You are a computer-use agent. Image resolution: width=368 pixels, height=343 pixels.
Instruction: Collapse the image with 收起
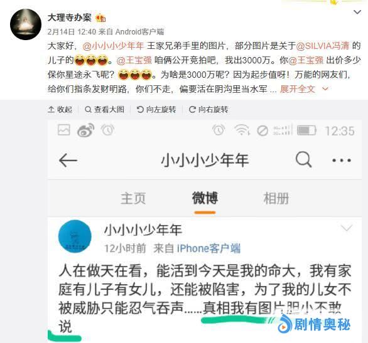coord(60,109)
